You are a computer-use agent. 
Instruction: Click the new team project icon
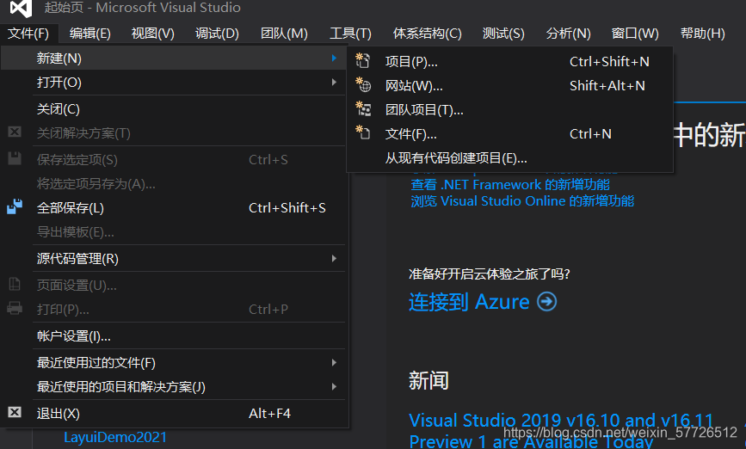click(363, 109)
